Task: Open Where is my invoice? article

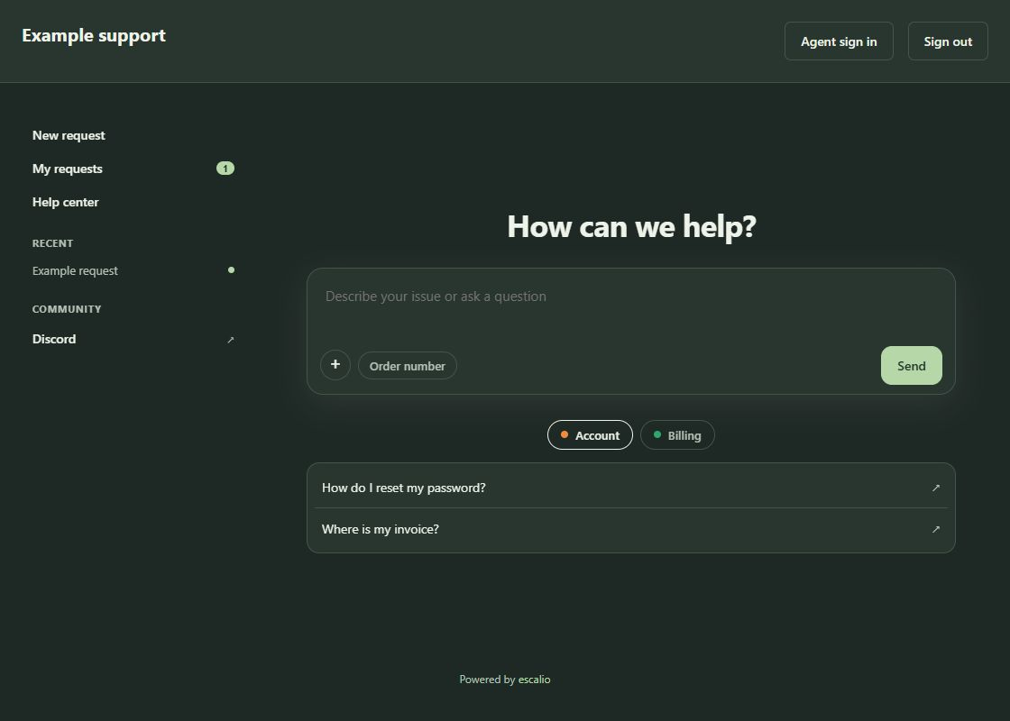Action: pos(630,529)
